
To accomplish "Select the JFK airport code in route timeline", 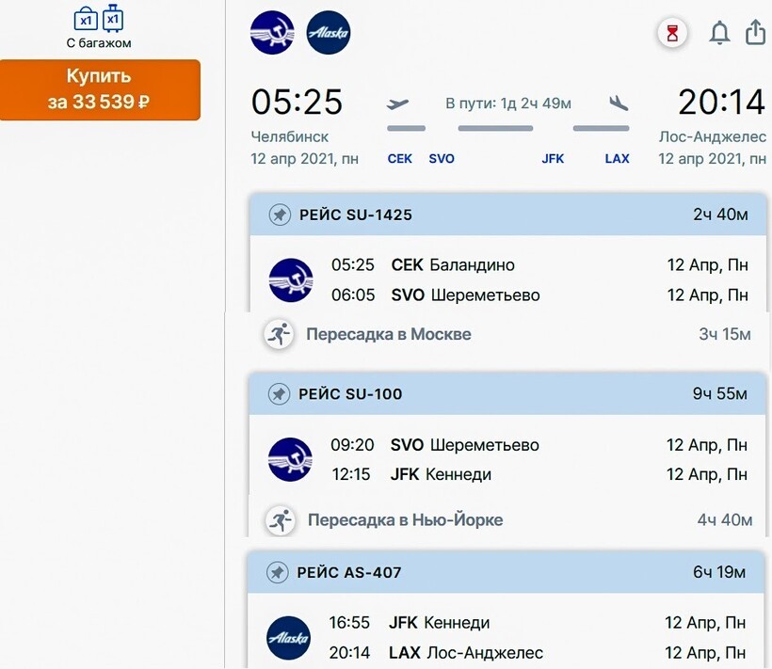I will coord(553,159).
